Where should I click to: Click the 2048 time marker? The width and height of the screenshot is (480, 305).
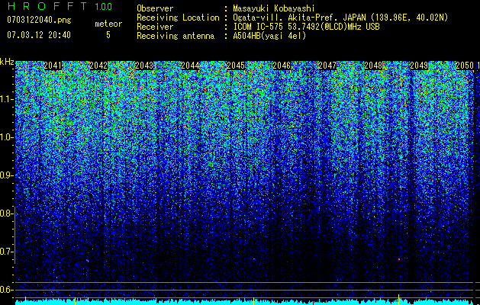pos(373,66)
